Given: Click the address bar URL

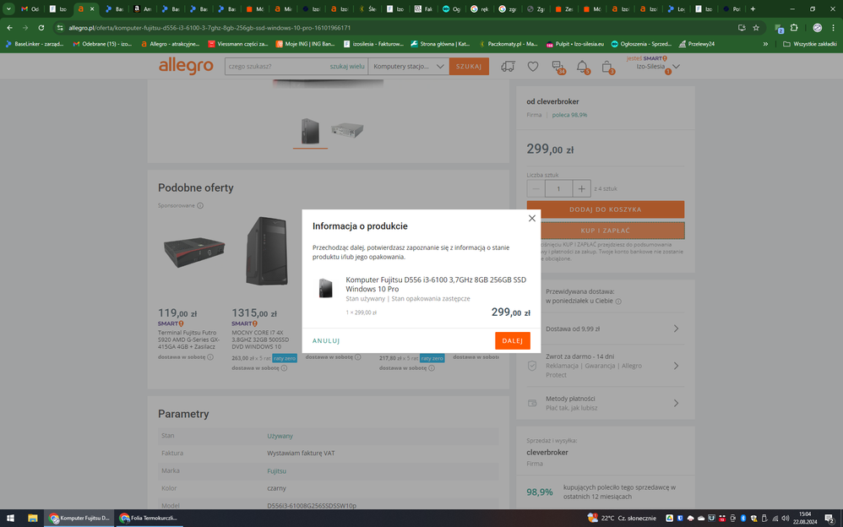Looking at the screenshot, I should 209,27.
